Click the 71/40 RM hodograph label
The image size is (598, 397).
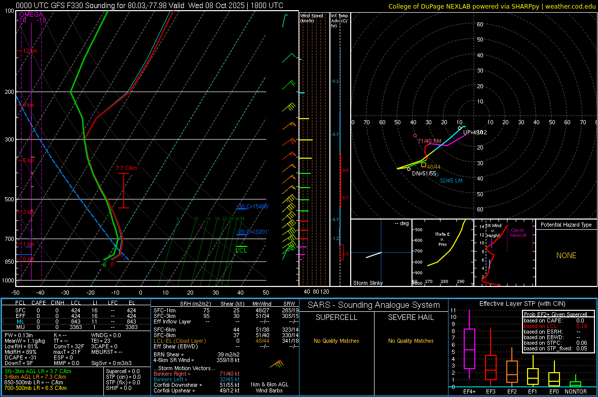point(429,141)
